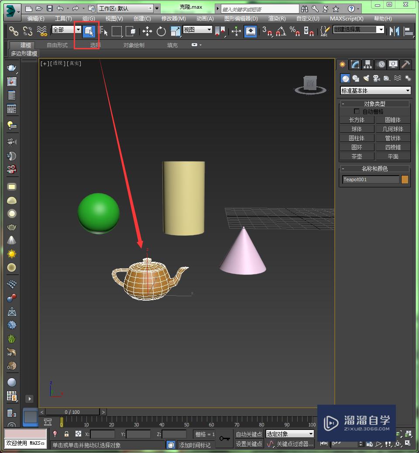This screenshot has width=419, height=453.
Task: Toggle the selection lock icon
Action: point(67,434)
